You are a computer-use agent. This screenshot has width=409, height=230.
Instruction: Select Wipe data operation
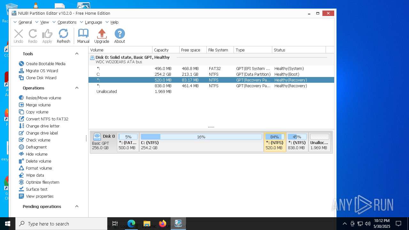[x=32, y=175]
